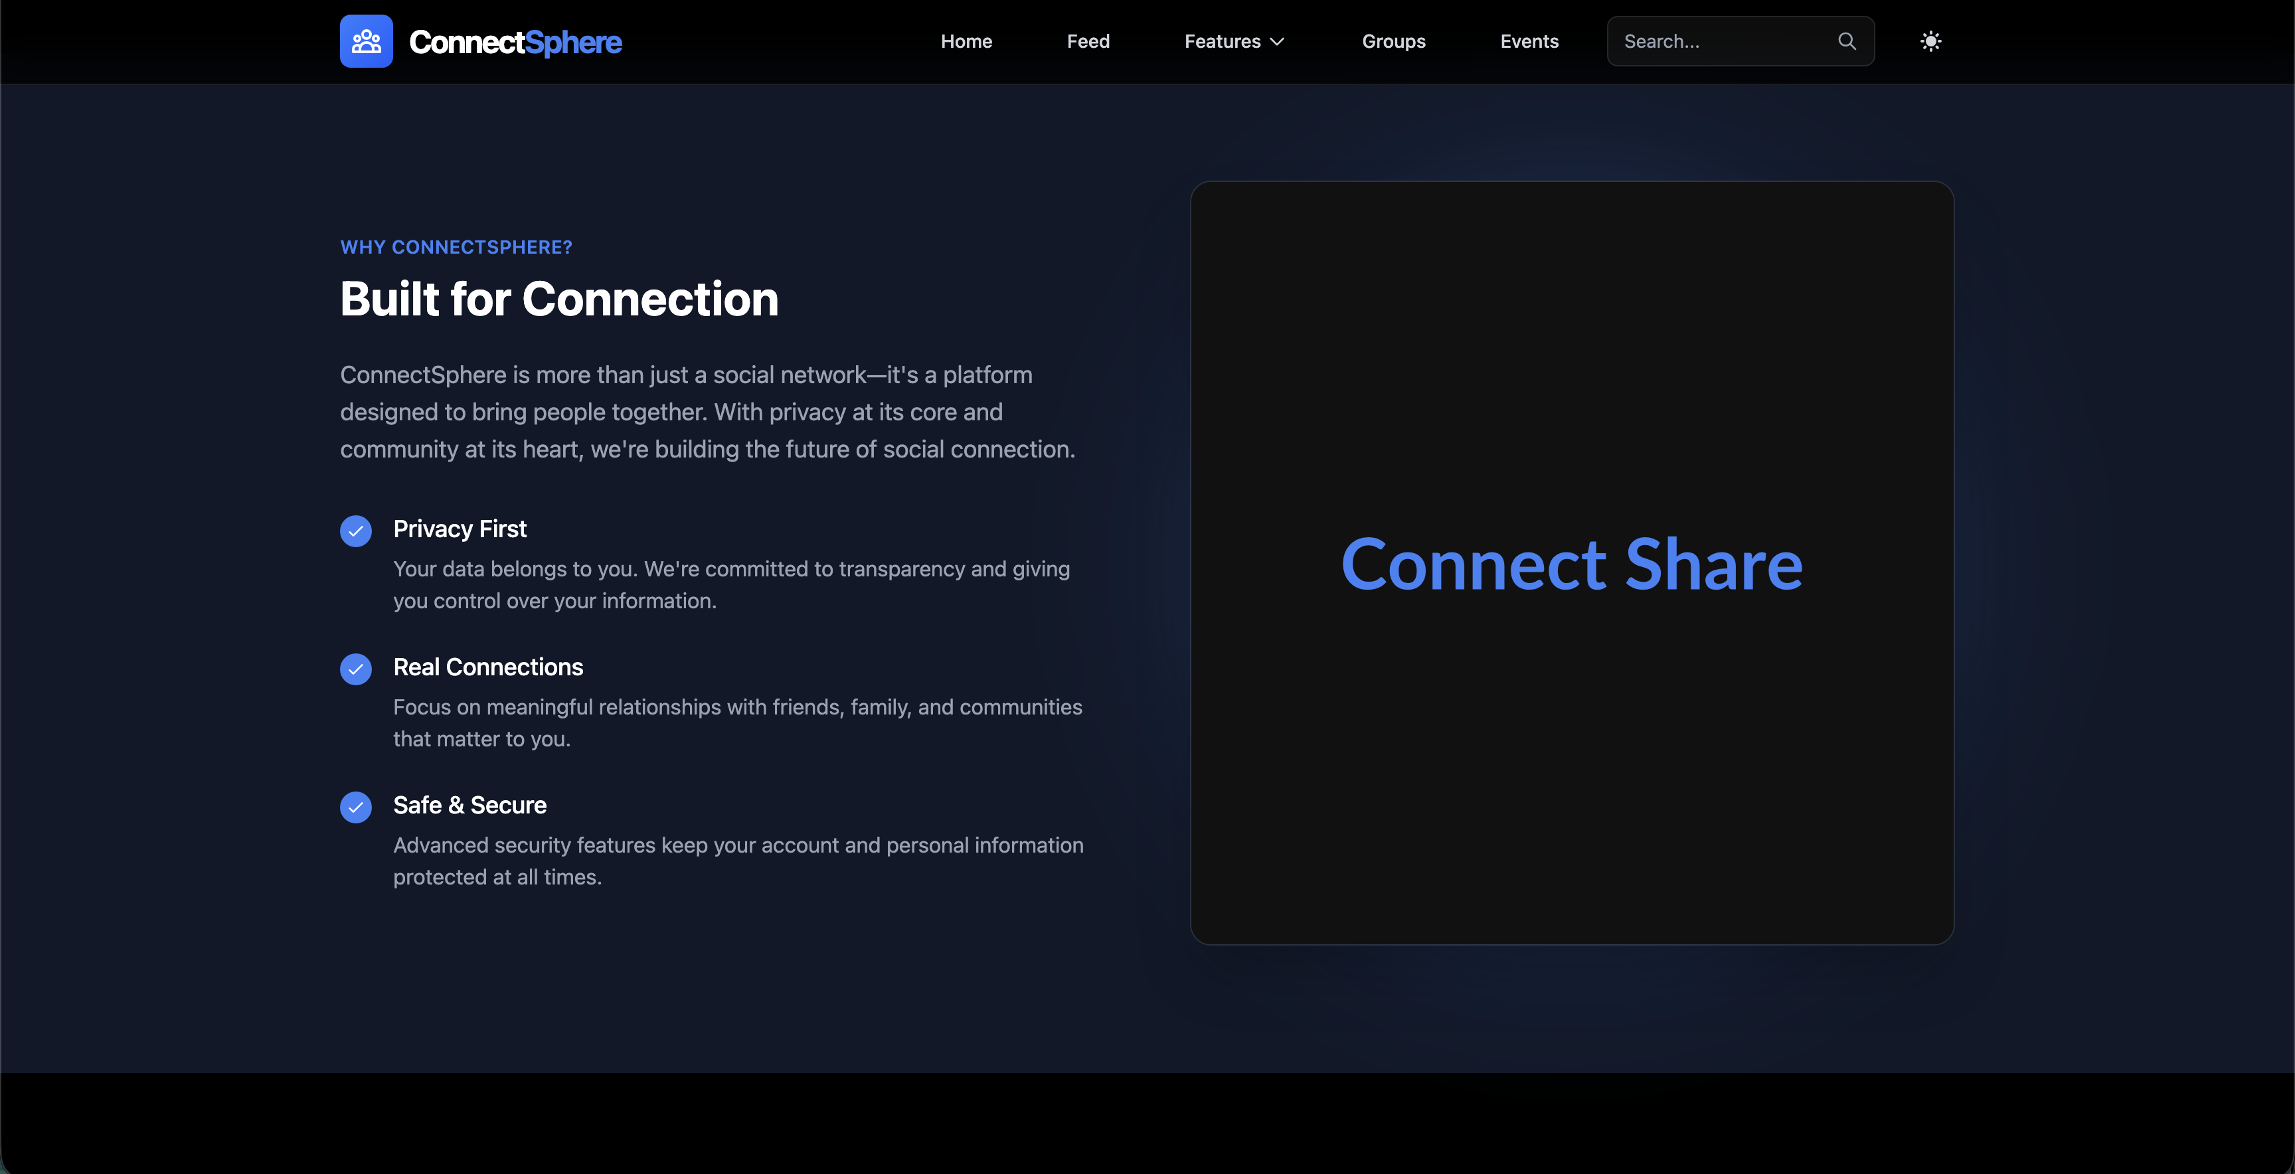Click the chevron next to Features
Screen dimensions: 2295x1174
click(1276, 41)
